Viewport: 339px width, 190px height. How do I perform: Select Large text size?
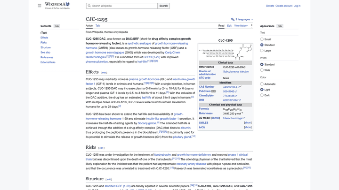pos(262,50)
